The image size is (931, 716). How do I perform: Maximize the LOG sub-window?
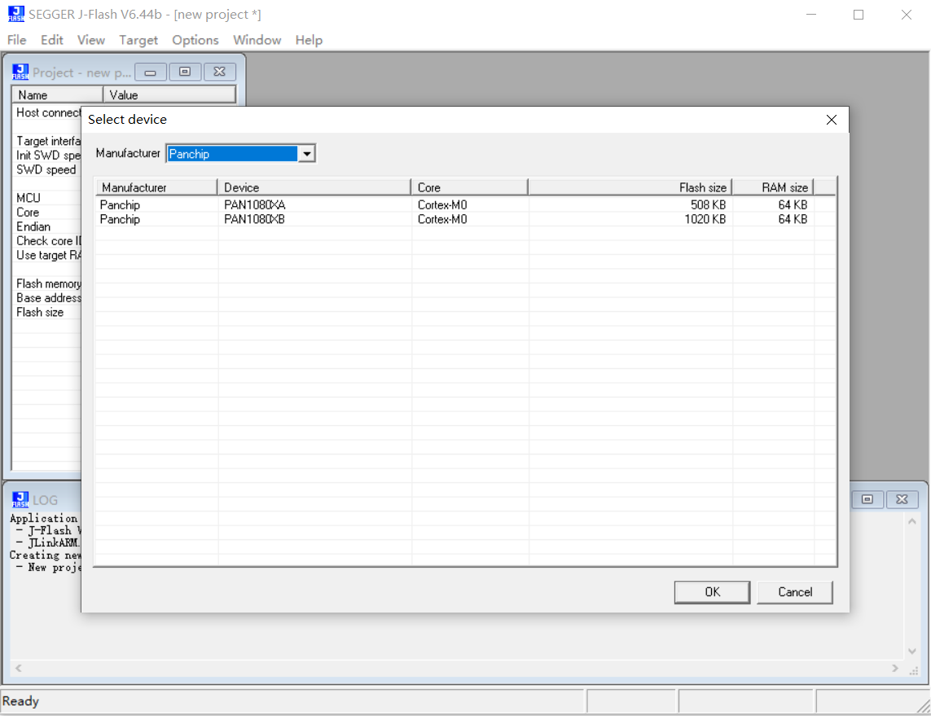point(867,499)
